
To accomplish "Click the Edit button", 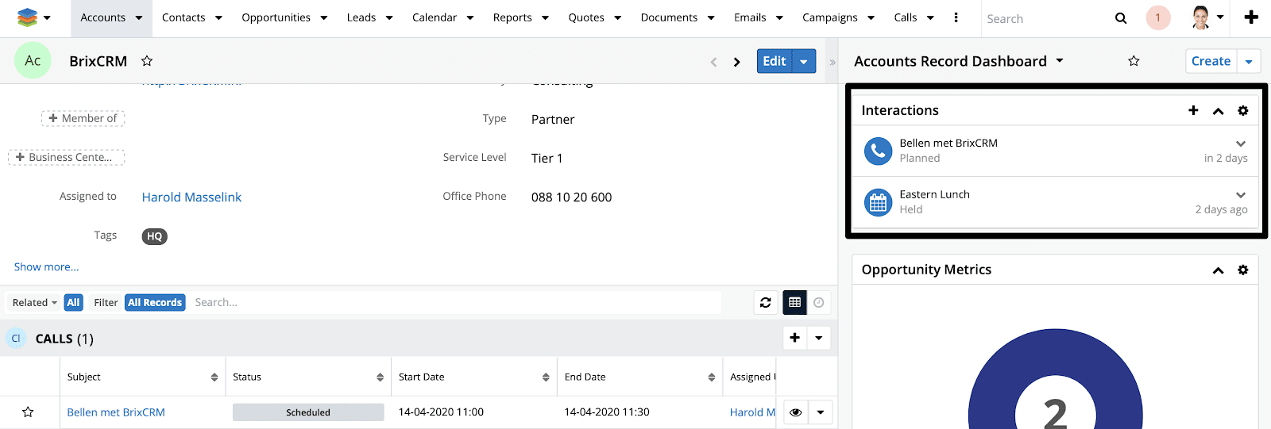I will pos(775,61).
